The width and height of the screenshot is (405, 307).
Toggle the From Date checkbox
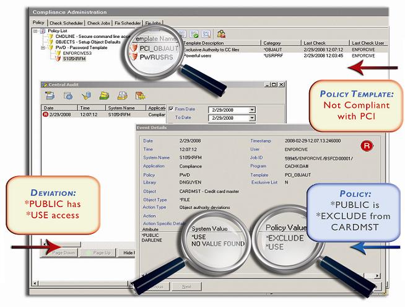tap(172, 109)
